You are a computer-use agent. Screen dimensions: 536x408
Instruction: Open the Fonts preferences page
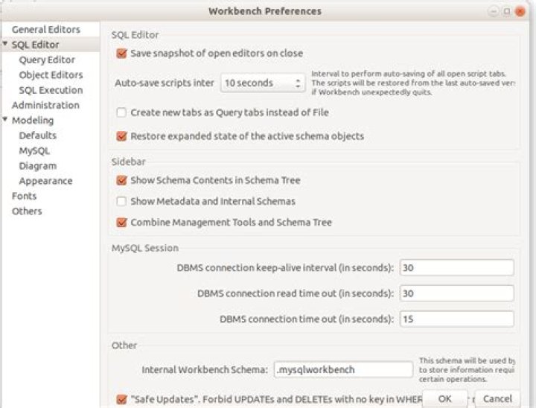[x=24, y=196]
